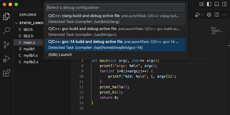
Task: Click the Select a debug configuration input
Action: point(115,7)
